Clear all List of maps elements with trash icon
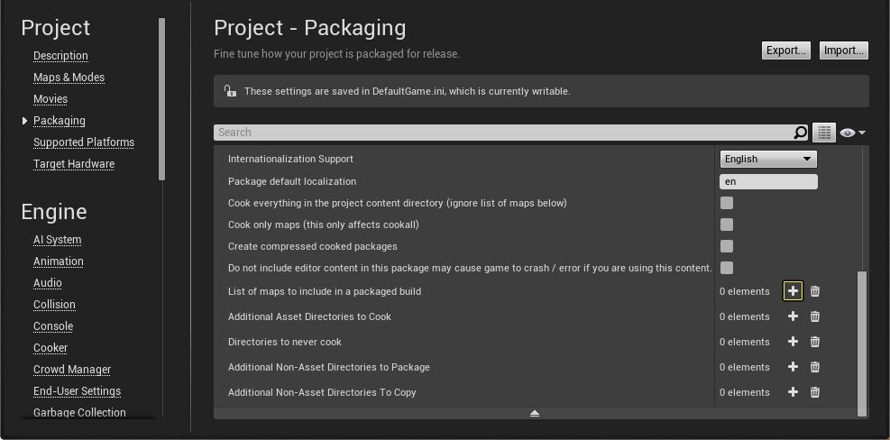890x440 pixels. pyautogui.click(x=815, y=291)
